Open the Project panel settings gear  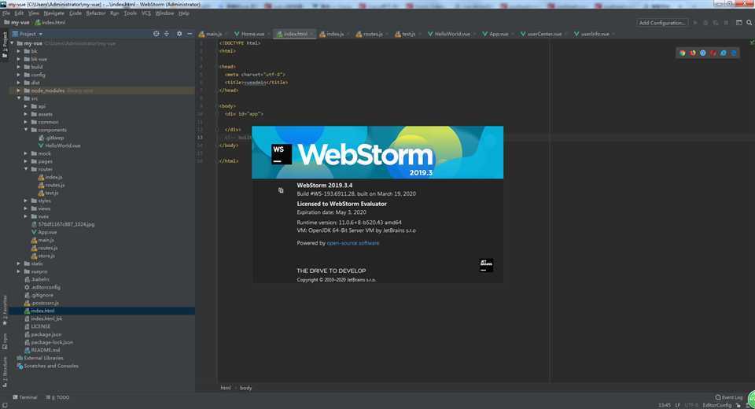(179, 34)
